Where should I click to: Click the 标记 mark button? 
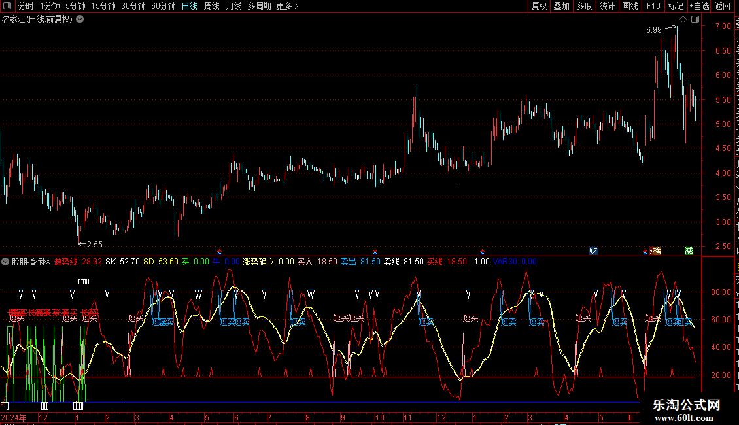point(676,6)
